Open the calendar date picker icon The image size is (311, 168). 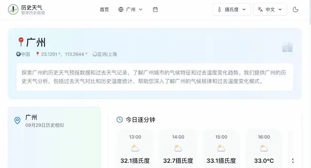point(155,9)
